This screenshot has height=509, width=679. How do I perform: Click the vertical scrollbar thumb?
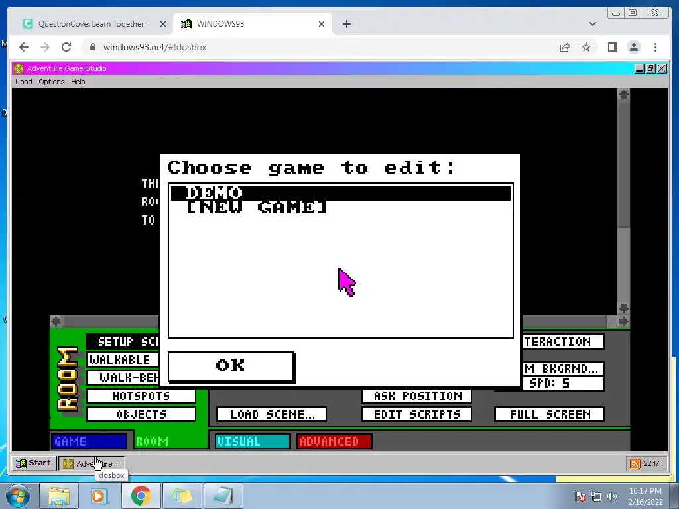click(x=623, y=164)
